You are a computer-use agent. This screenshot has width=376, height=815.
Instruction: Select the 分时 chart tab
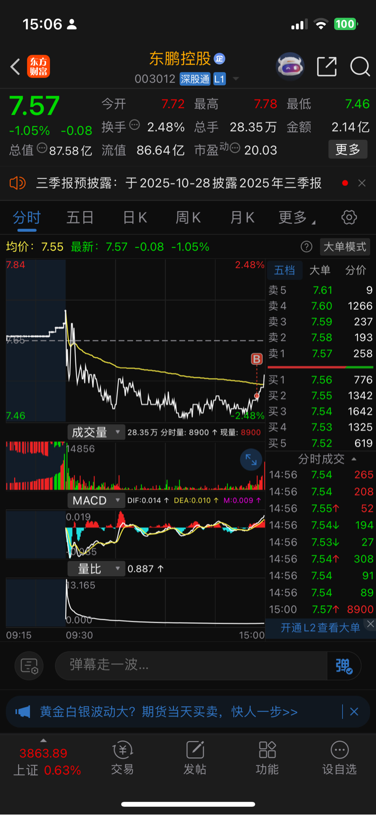[x=26, y=218]
